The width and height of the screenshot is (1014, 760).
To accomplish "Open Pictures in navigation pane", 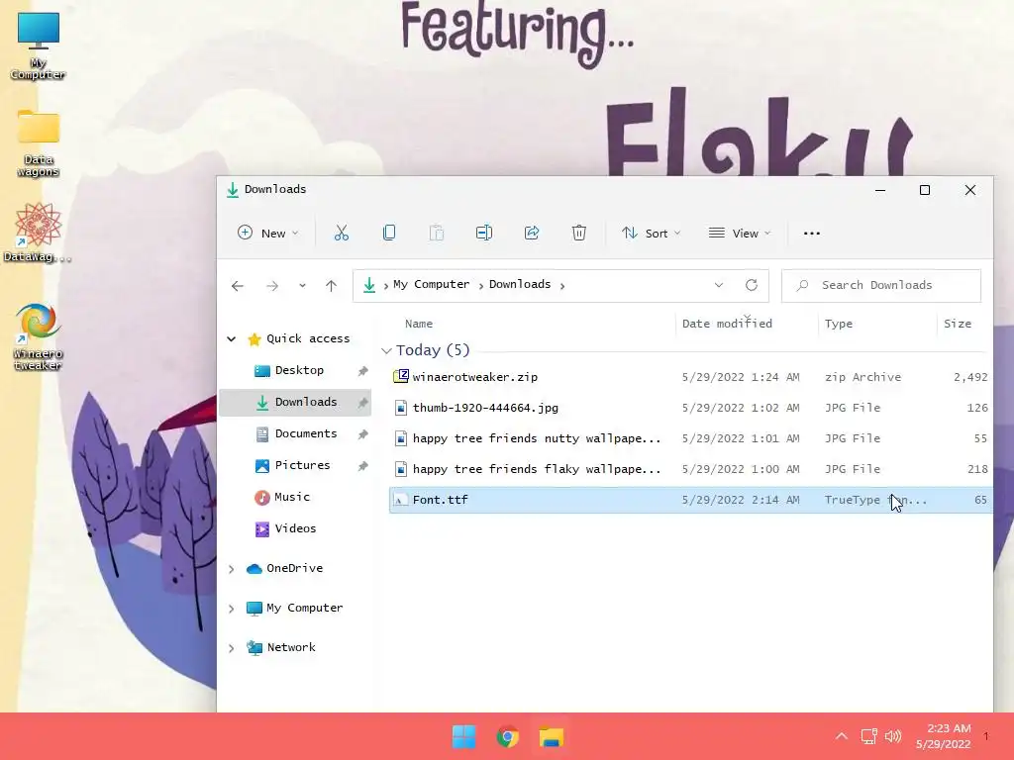I will pyautogui.click(x=295, y=465).
